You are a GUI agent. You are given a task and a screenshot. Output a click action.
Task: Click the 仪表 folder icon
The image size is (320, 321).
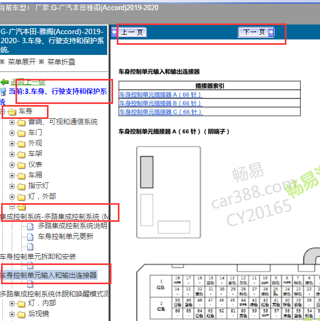pos(21,165)
